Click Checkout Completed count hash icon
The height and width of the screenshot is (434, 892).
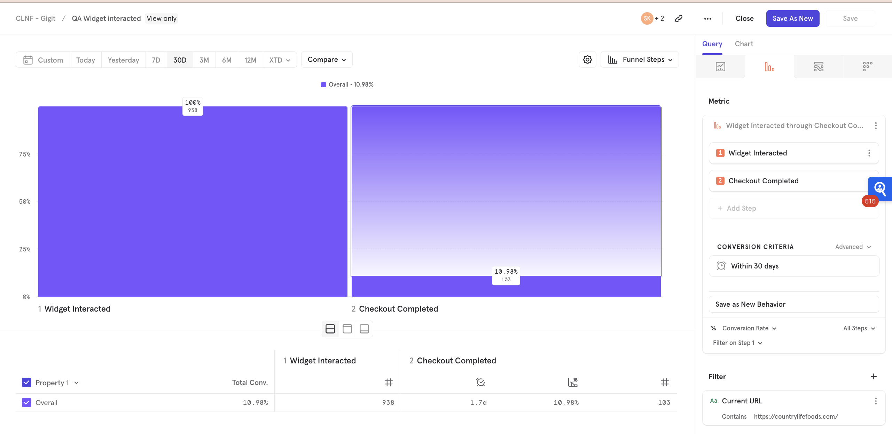pos(665,383)
